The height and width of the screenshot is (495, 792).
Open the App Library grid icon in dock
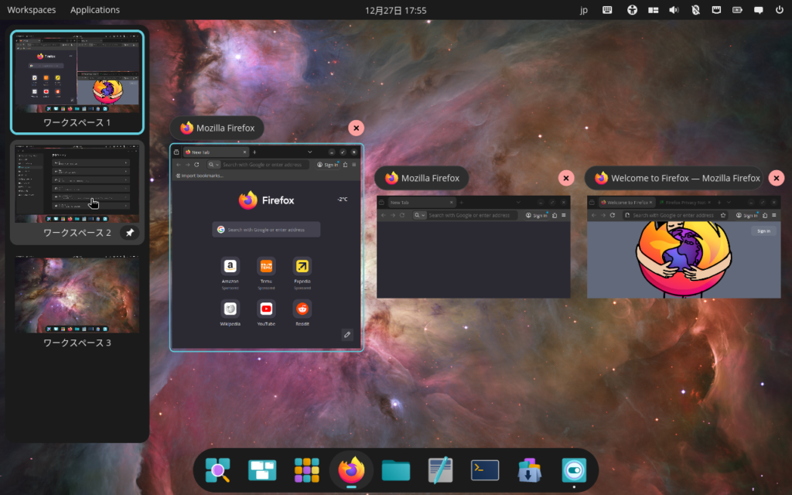coord(307,470)
